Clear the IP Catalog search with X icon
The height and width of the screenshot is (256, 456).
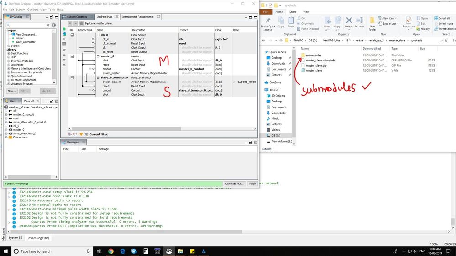(x=47, y=25)
